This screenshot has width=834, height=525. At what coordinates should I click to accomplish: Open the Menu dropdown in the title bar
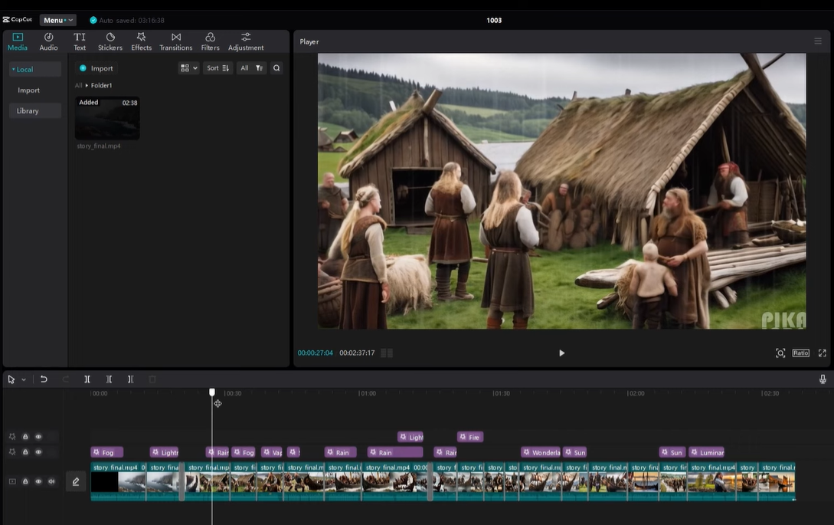pos(57,19)
